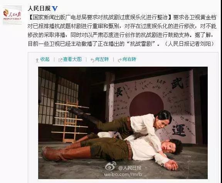Rotate the photo using 向右转
This screenshot has height=183, width=222.
pos(129,59)
